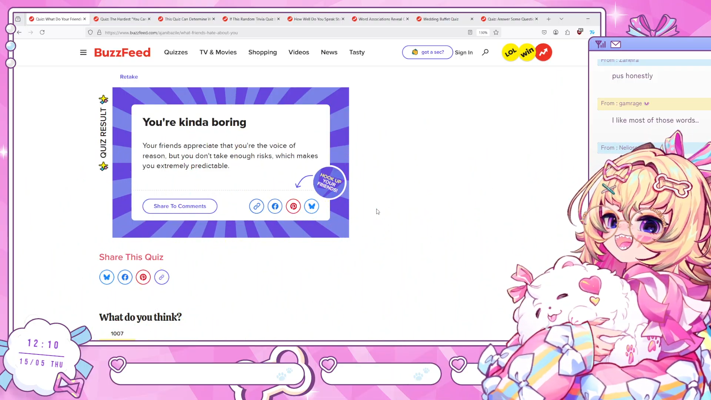711x400 pixels.
Task: Open the list all tabs chevron
Action: (x=561, y=19)
